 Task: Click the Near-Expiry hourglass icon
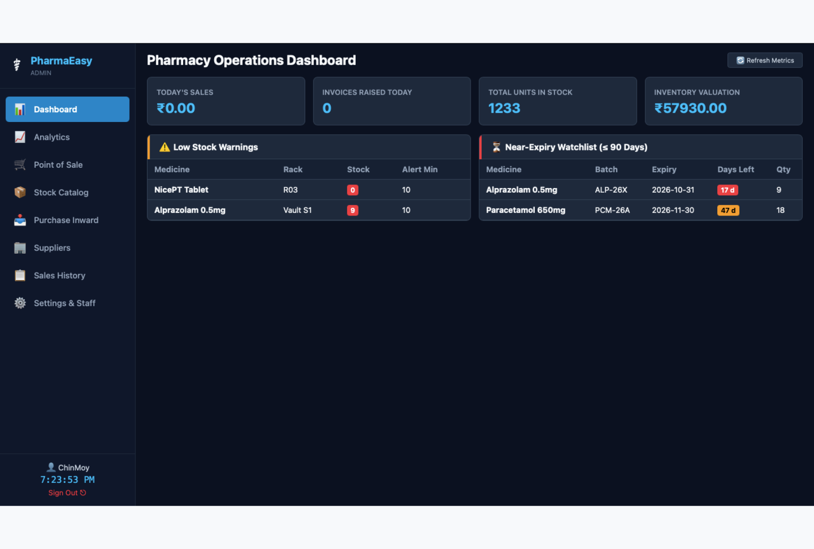[496, 147]
